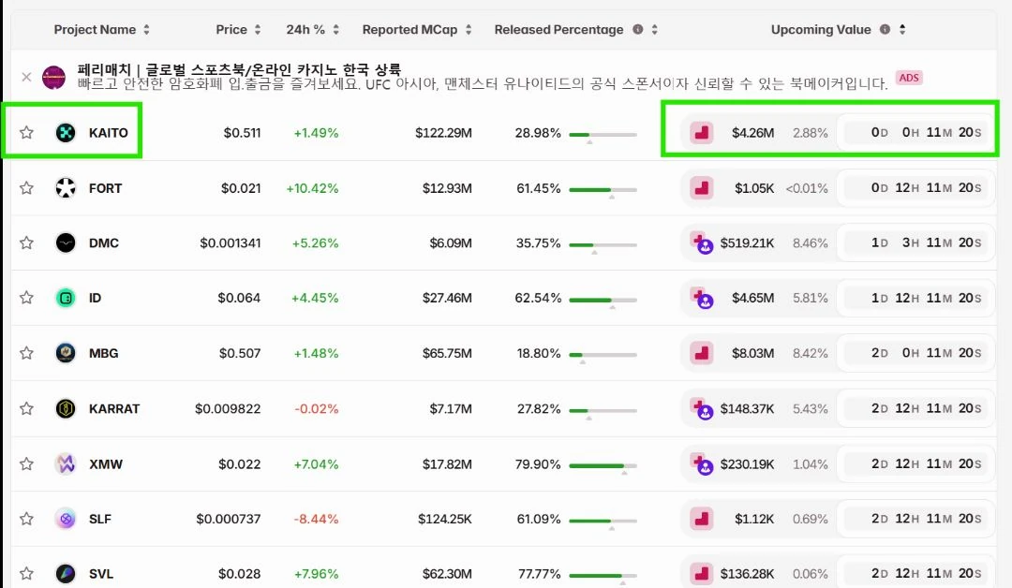Toggle KARRAT favorite star
The height and width of the screenshot is (588, 1012).
point(26,409)
